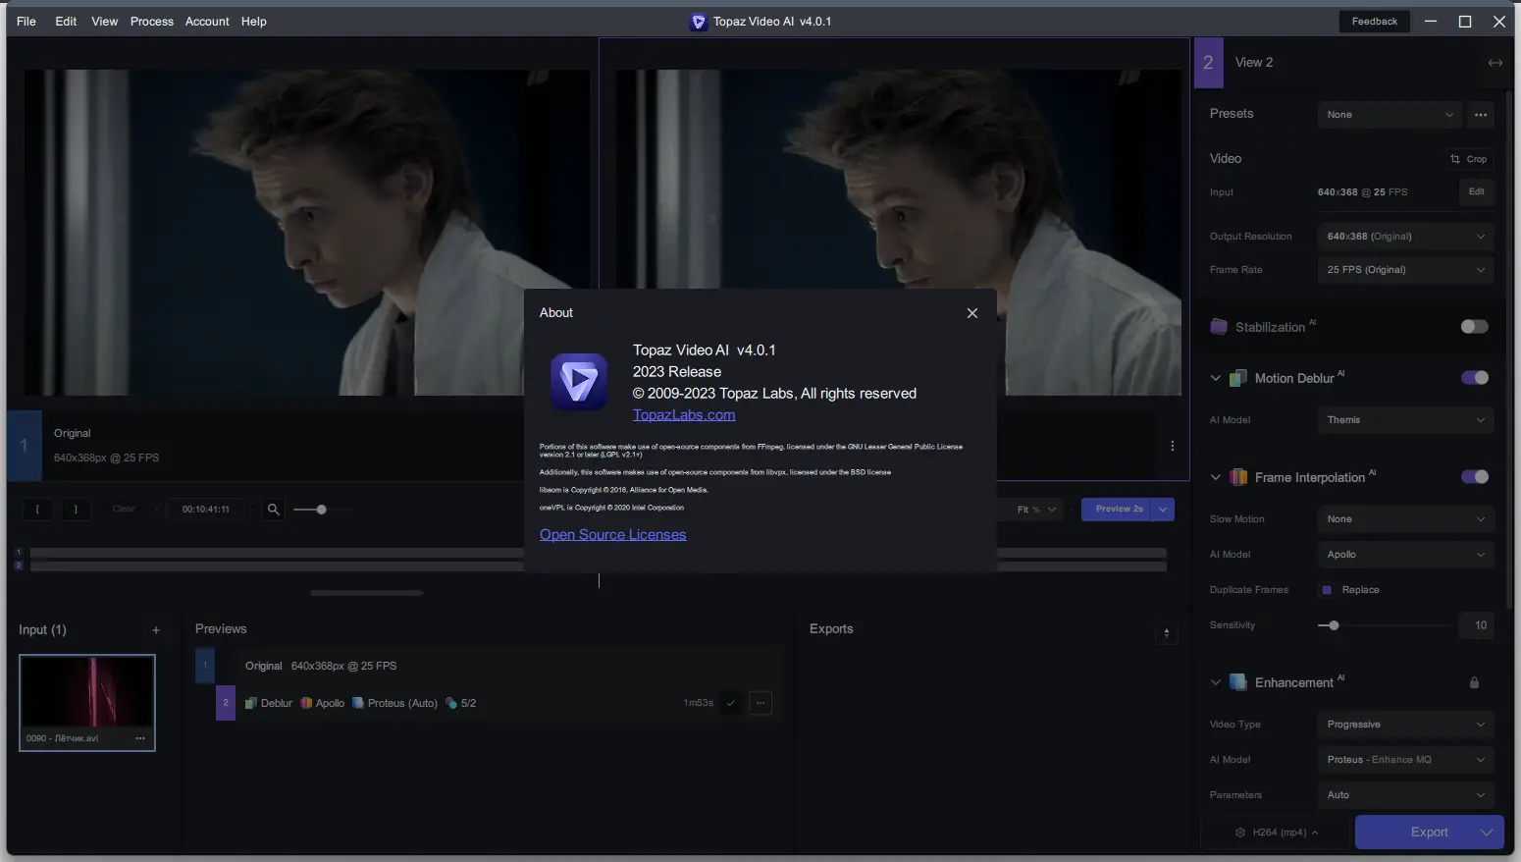1521x862 pixels.
Task: Click the Enhancement filter icon
Action: pos(1238,682)
